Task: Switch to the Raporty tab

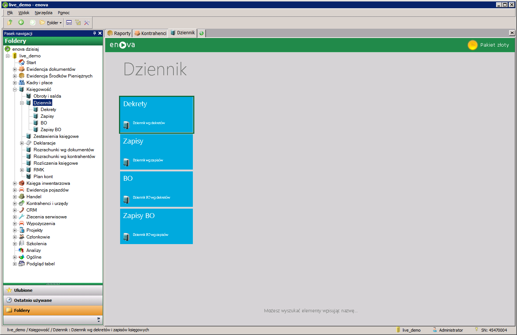Action: (x=119, y=33)
